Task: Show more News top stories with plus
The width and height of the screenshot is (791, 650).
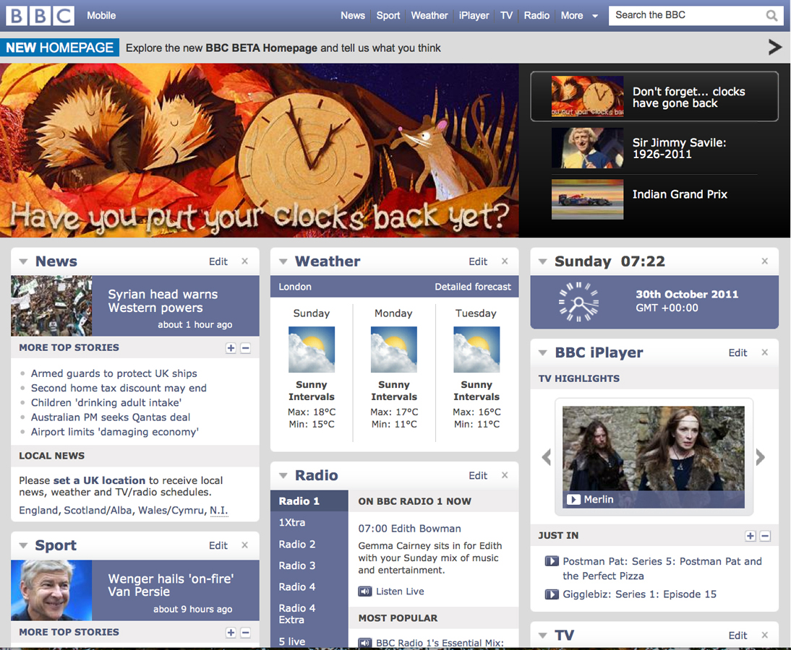Action: (231, 348)
